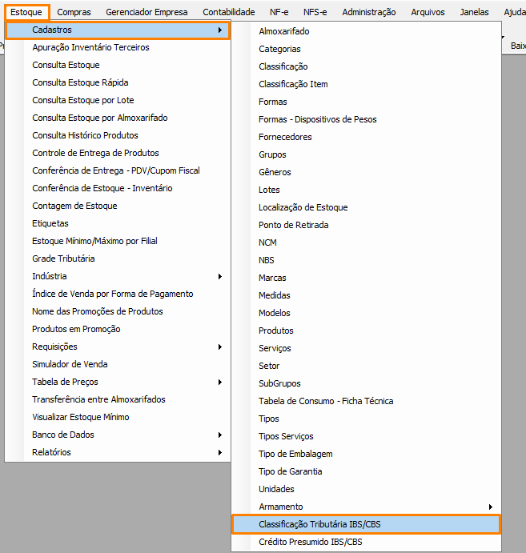Screen dimensions: 526x553
Task: Open Produtos registration
Action: click(x=366, y=331)
